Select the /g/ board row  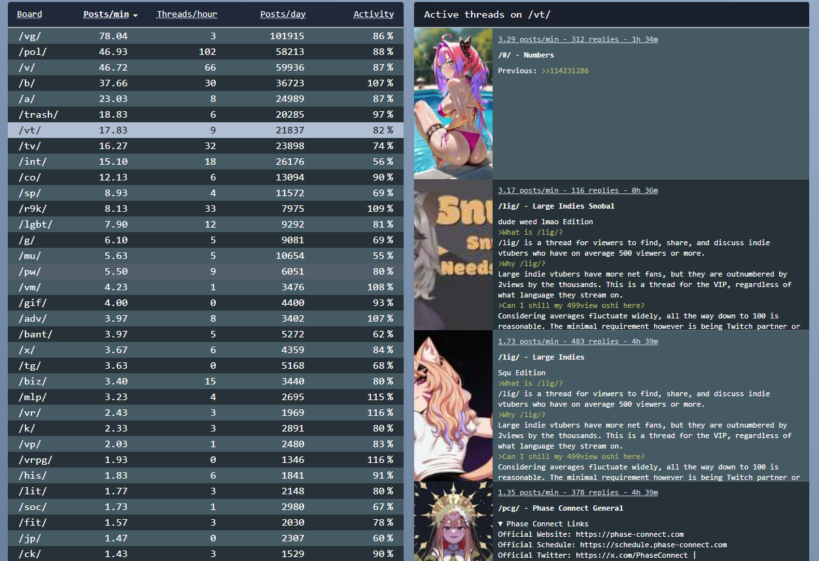coord(205,240)
